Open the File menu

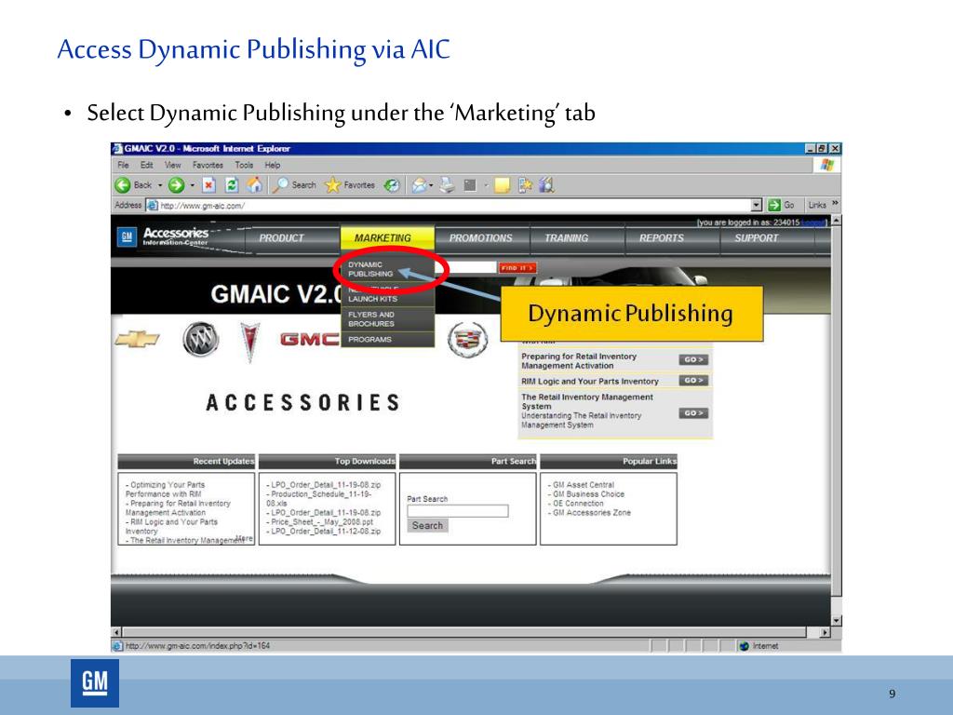[124, 165]
